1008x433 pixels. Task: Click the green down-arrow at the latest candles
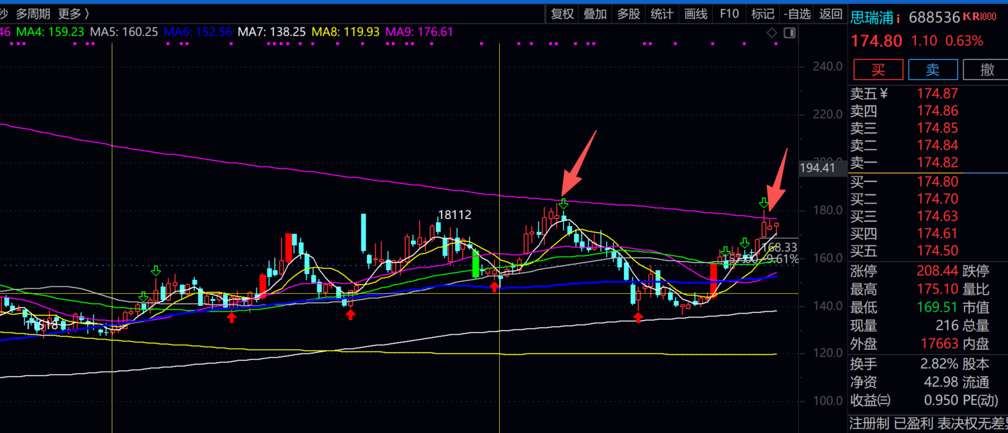[764, 203]
